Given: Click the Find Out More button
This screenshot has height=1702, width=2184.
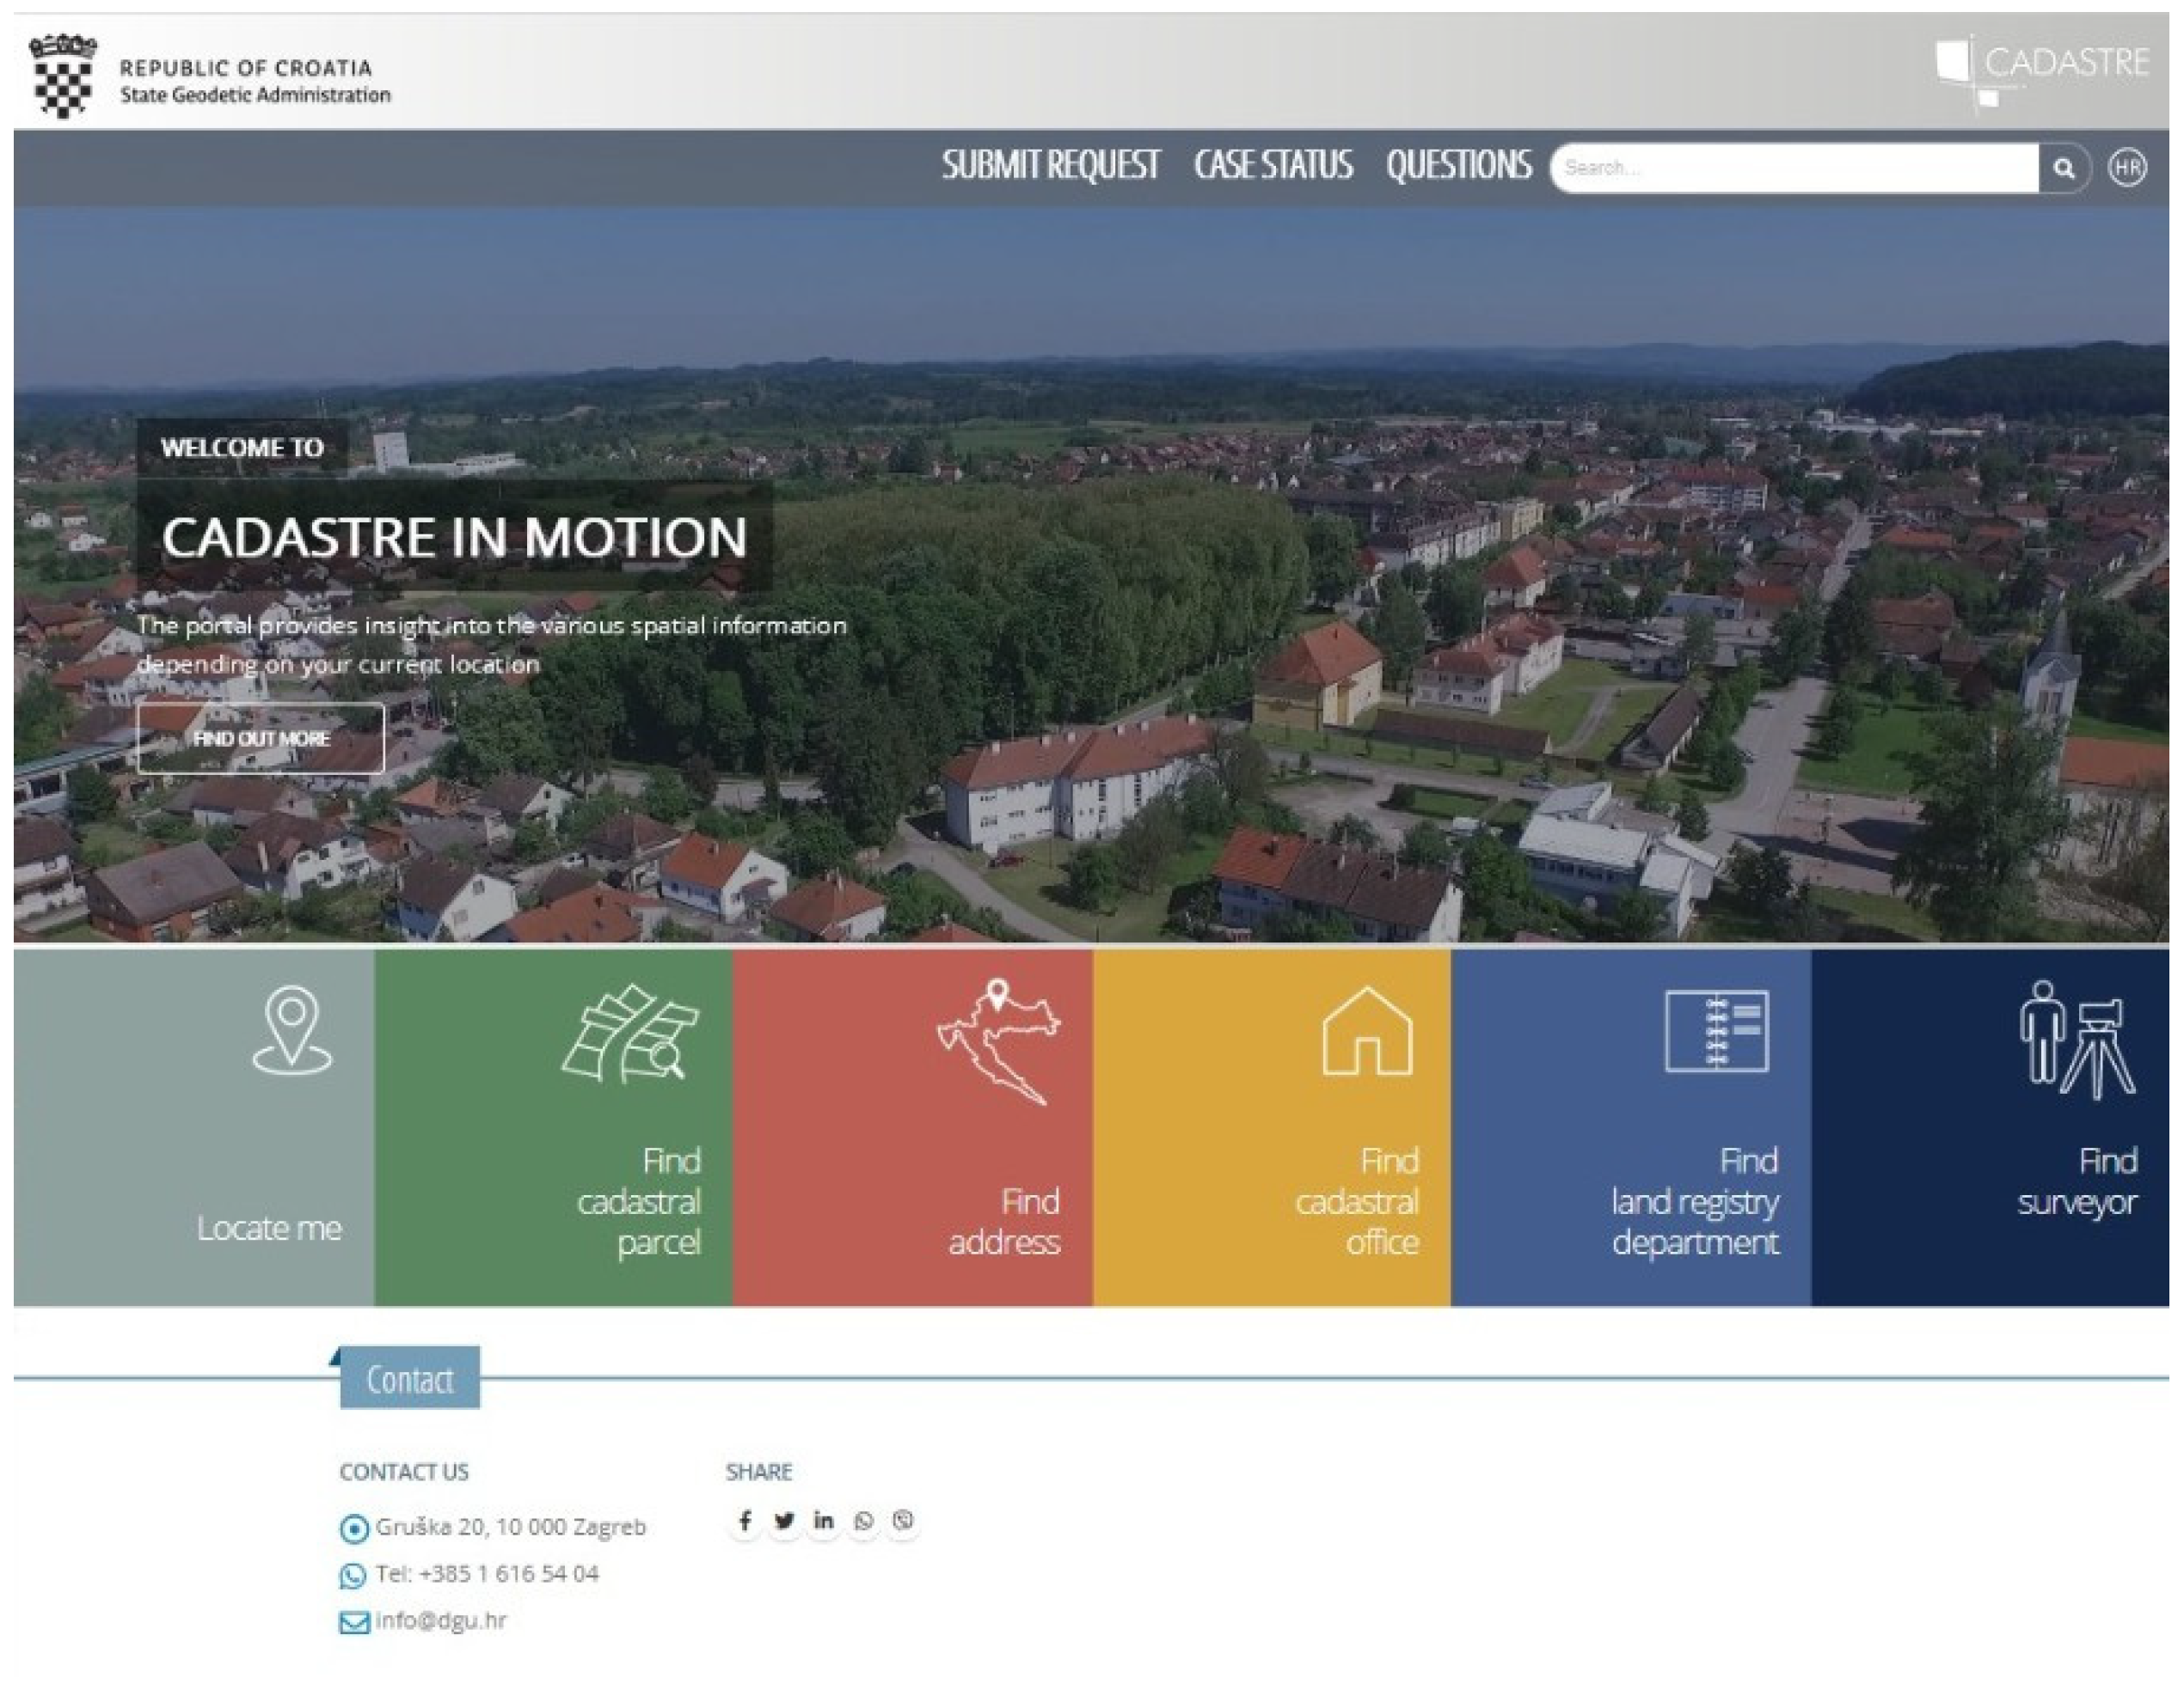Looking at the screenshot, I should (x=261, y=739).
